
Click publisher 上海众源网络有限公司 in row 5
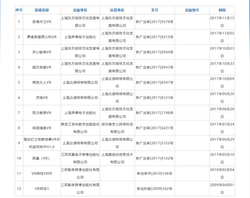[80, 83]
